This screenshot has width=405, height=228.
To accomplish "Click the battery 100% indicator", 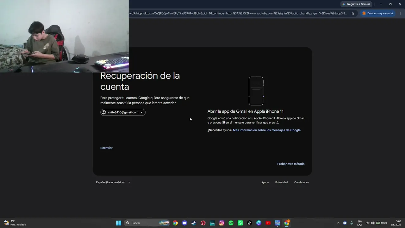I will pyautogui.click(x=382, y=223).
